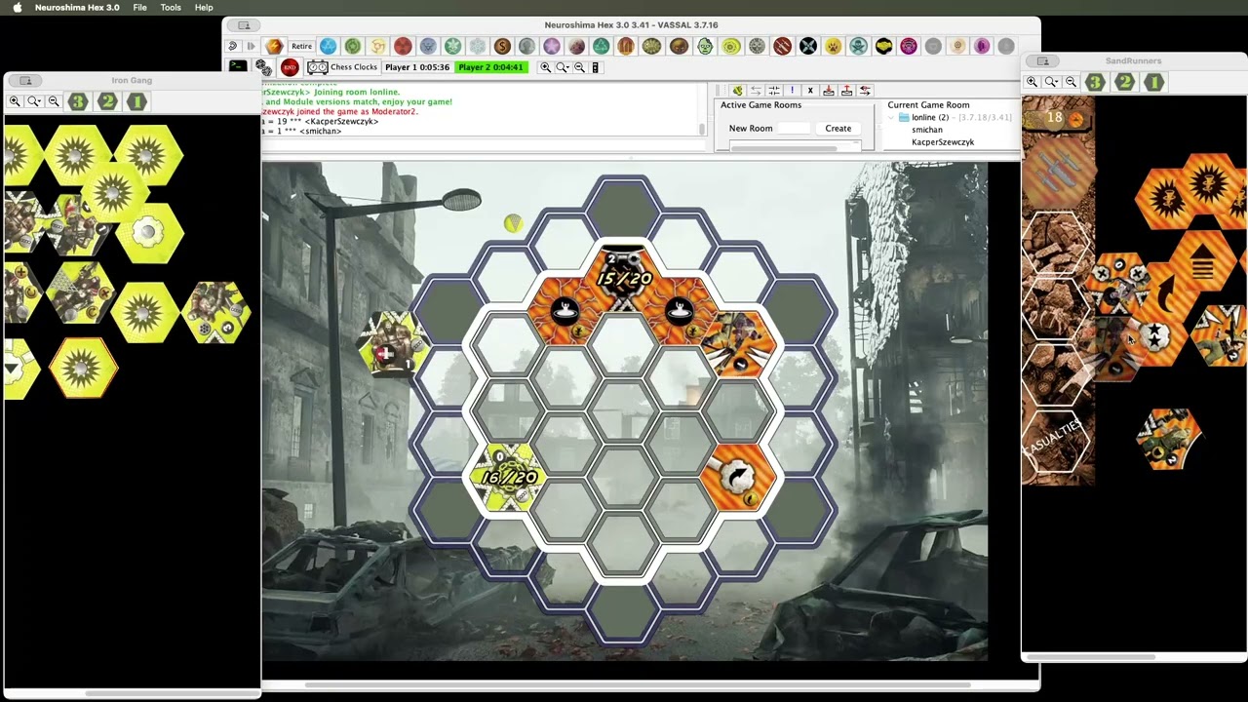Open the skull and crossbones army icon
Screen dimensions: 1248x702
(x=857, y=46)
